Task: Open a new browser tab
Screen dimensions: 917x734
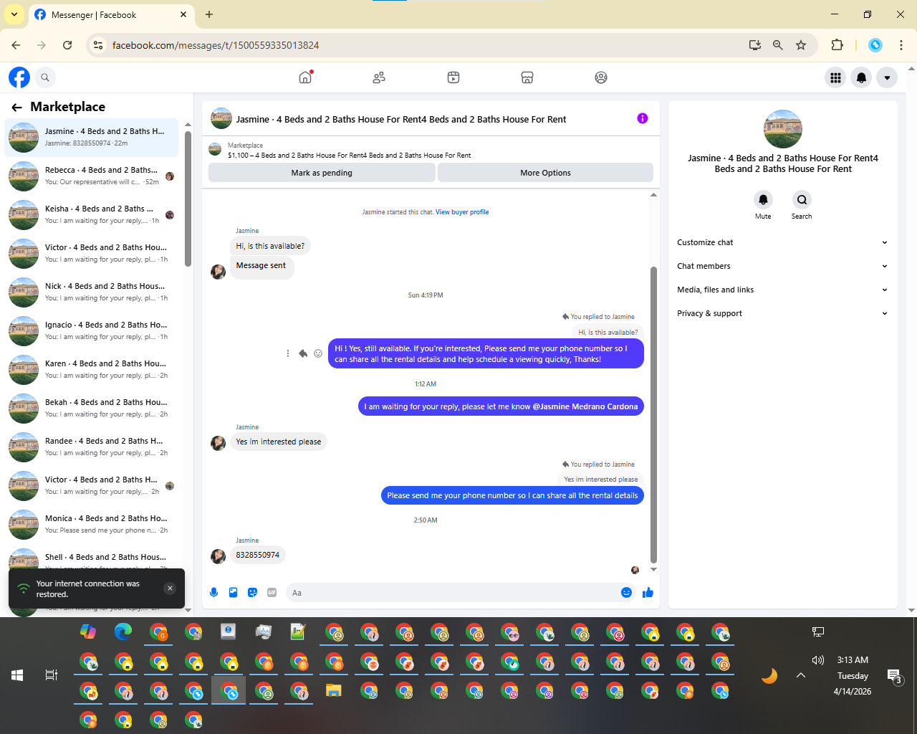Action: click(209, 14)
